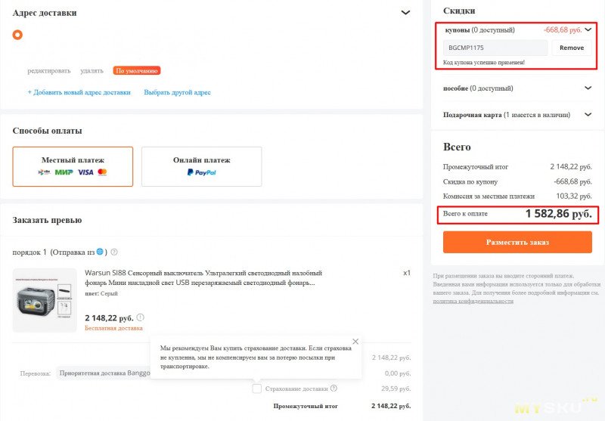
Task: Click the Страхование доставки info icon
Action: tap(334, 388)
